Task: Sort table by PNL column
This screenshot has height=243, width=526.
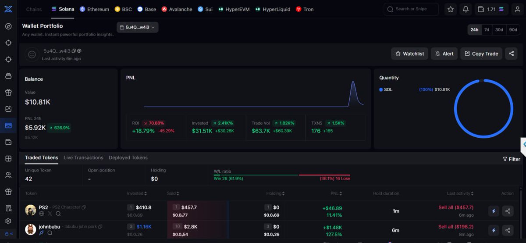Action: point(336,193)
